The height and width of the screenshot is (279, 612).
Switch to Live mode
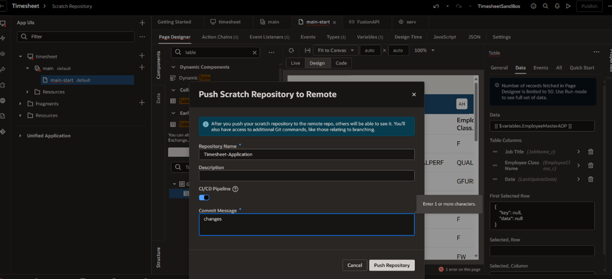tap(295, 63)
